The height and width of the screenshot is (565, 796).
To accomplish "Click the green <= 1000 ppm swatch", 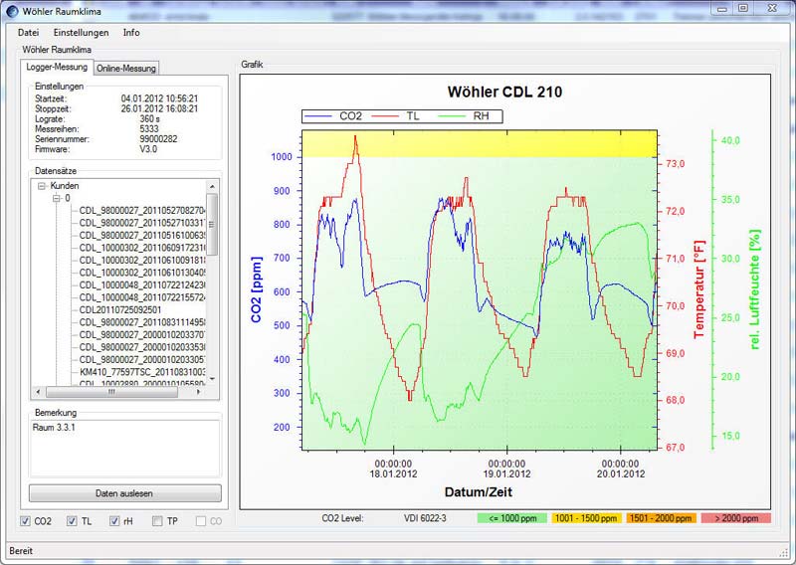I will tap(513, 518).
